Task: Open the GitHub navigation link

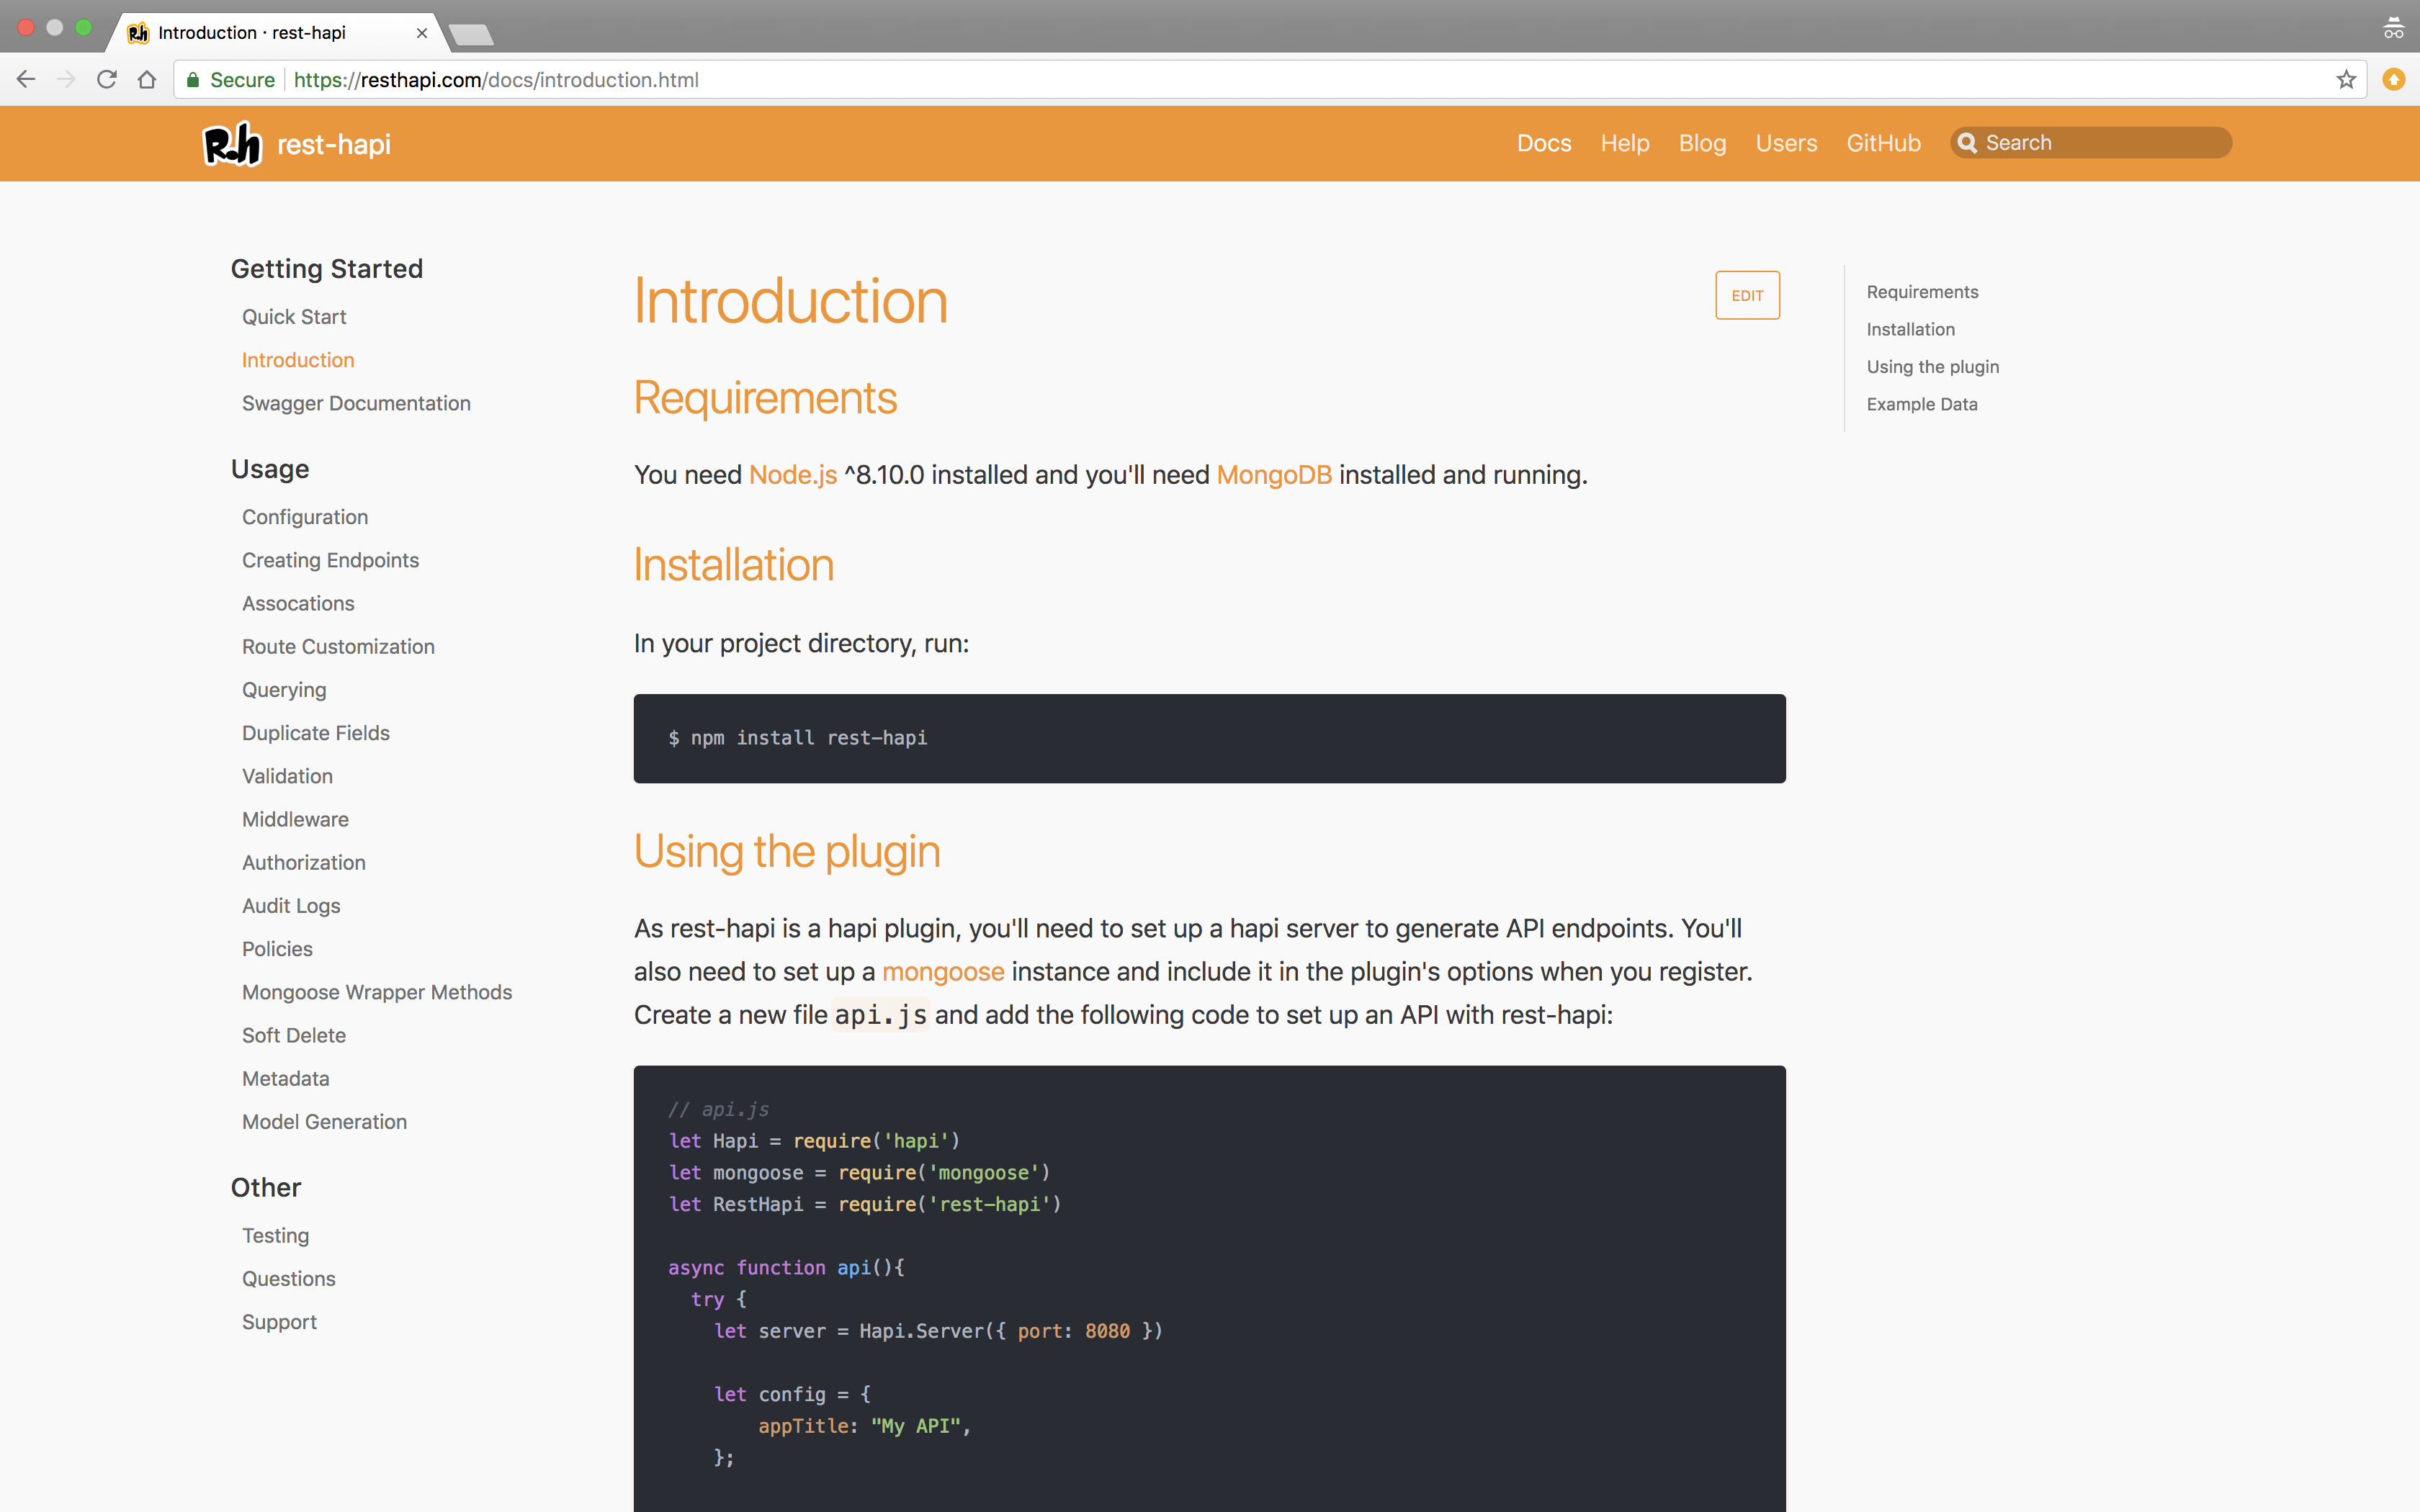Action: pyautogui.click(x=1883, y=143)
